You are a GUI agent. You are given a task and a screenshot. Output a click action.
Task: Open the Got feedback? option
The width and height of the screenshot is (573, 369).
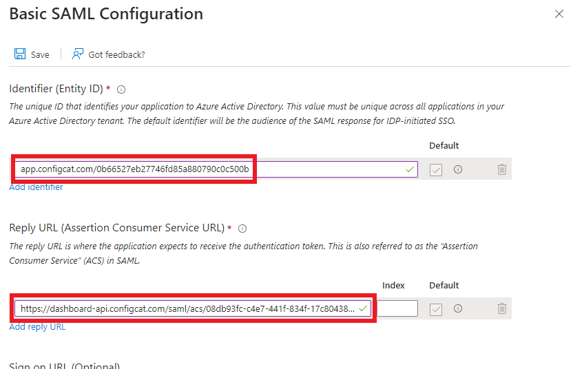[x=109, y=54]
